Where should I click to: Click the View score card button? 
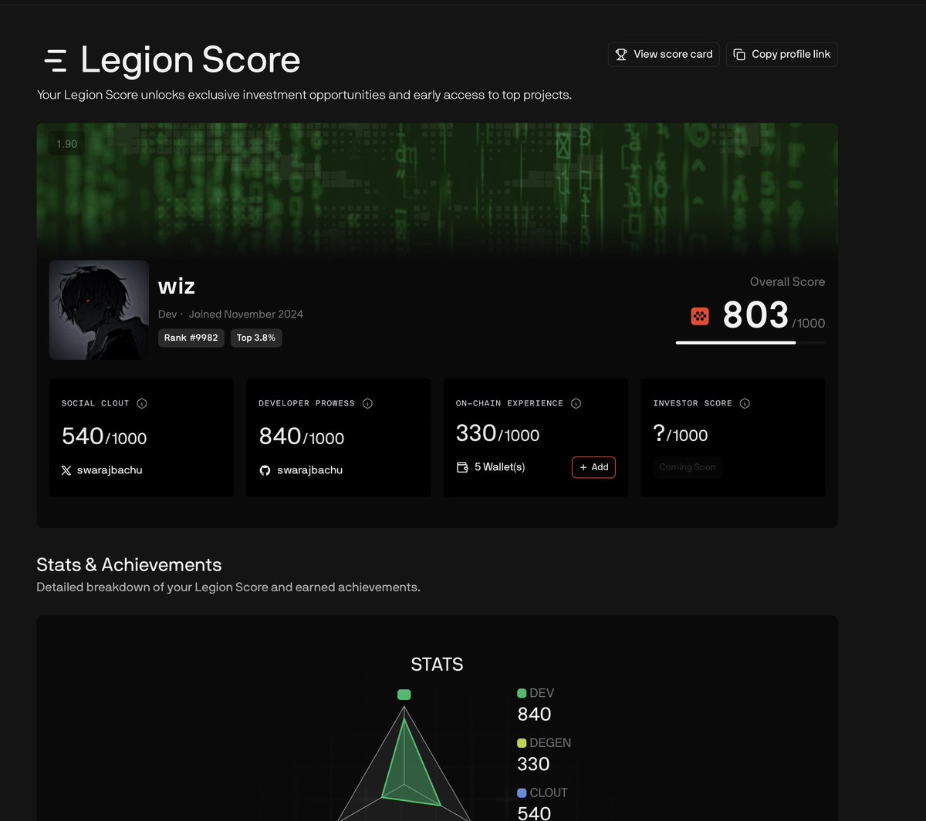click(x=664, y=54)
